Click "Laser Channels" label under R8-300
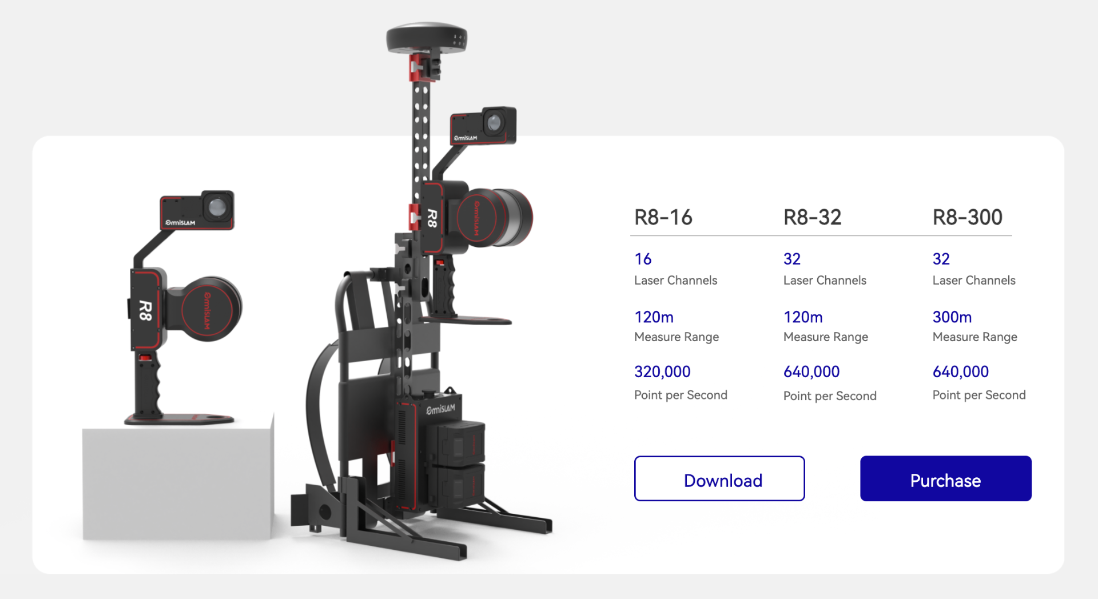Viewport: 1098px width, 599px height. coord(974,280)
